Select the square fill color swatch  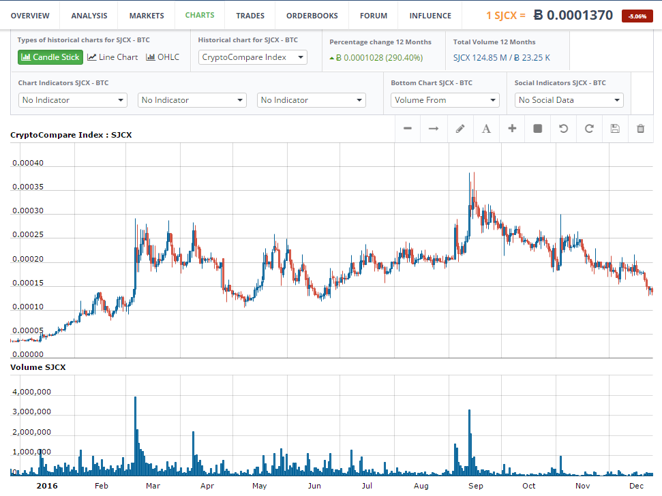(x=537, y=129)
